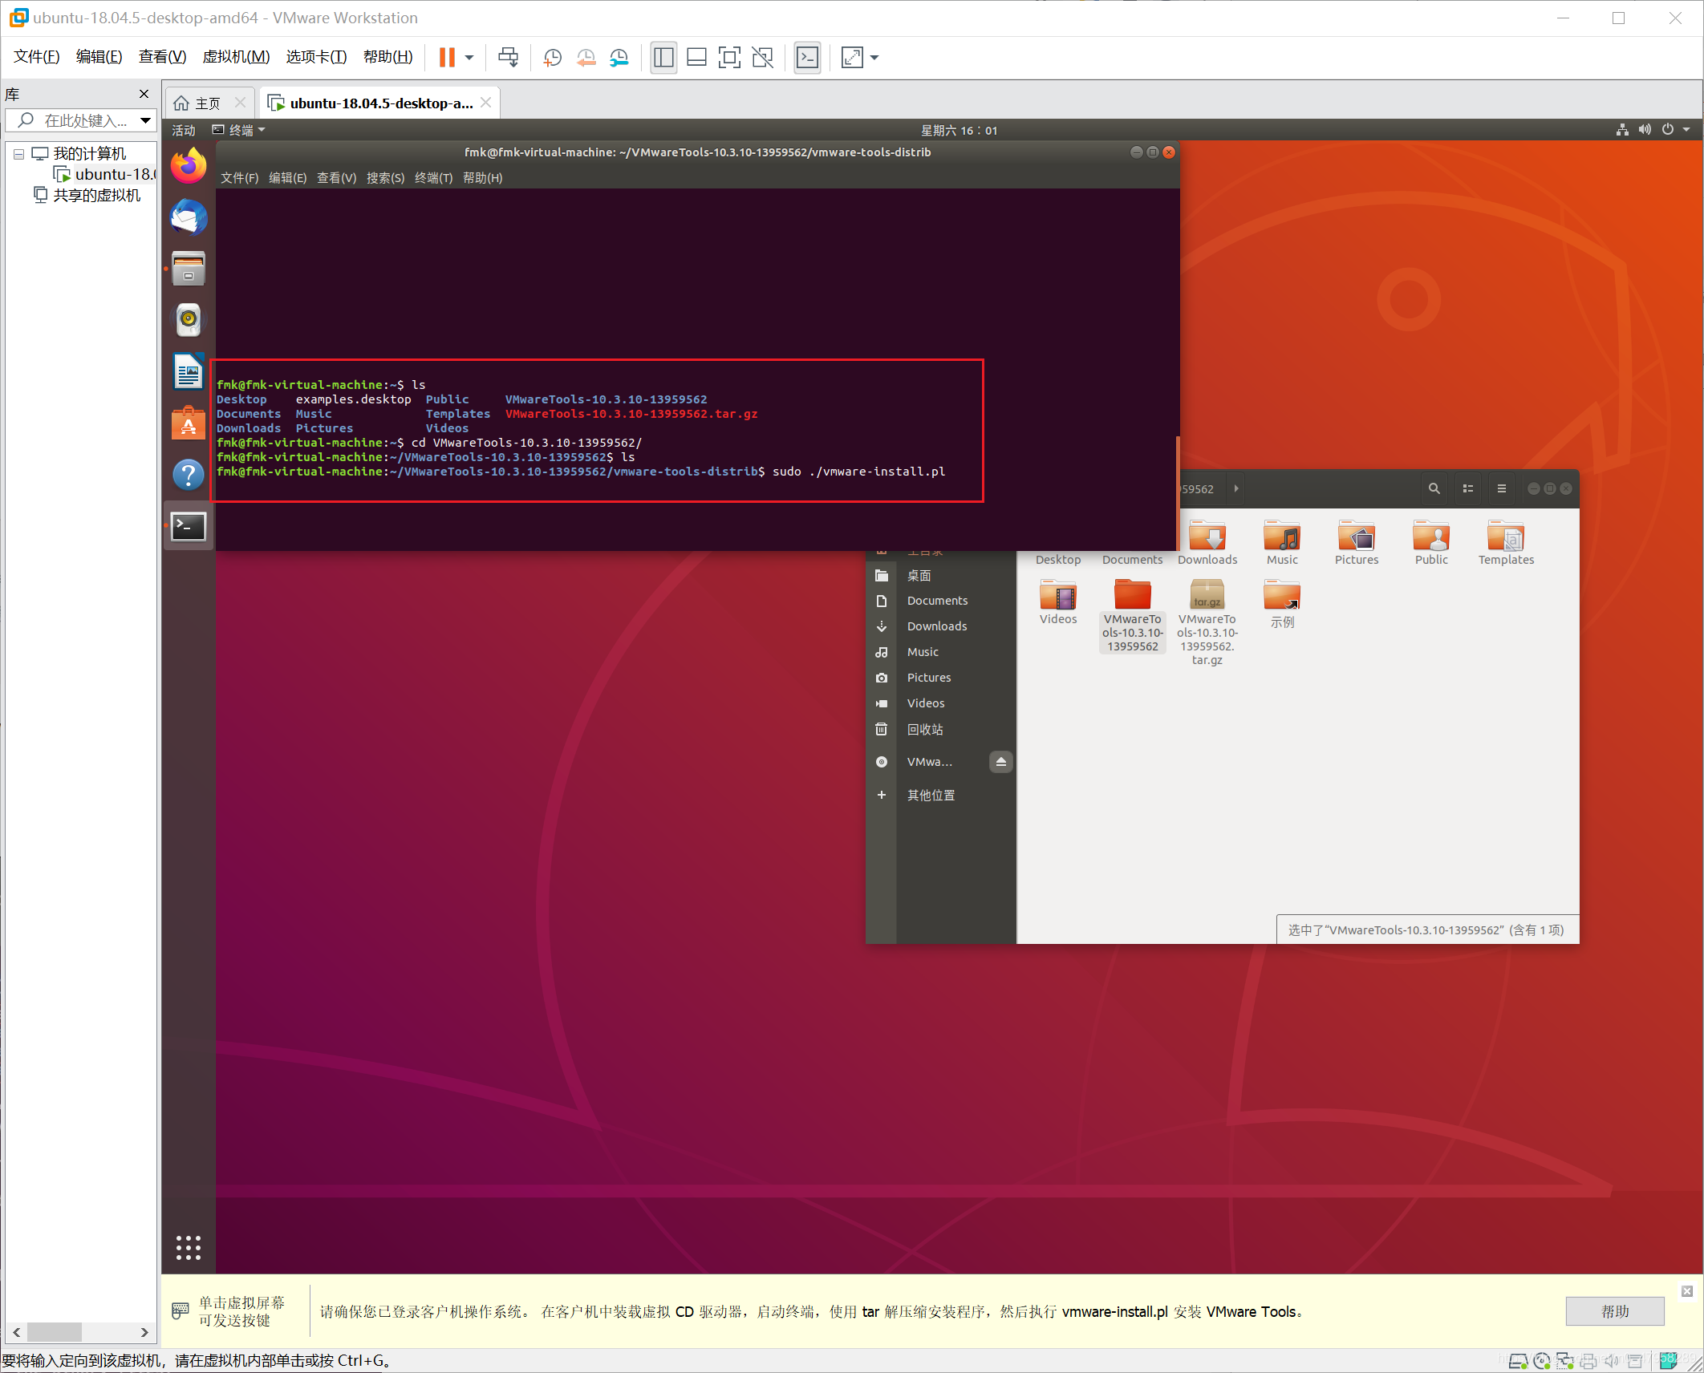
Task: Open the dropdown arrow next to pause button
Action: pyautogui.click(x=469, y=58)
